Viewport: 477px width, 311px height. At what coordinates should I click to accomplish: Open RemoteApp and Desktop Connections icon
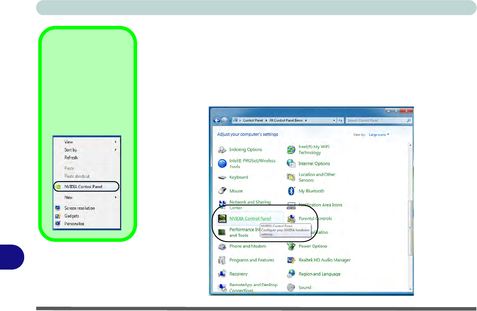222,288
